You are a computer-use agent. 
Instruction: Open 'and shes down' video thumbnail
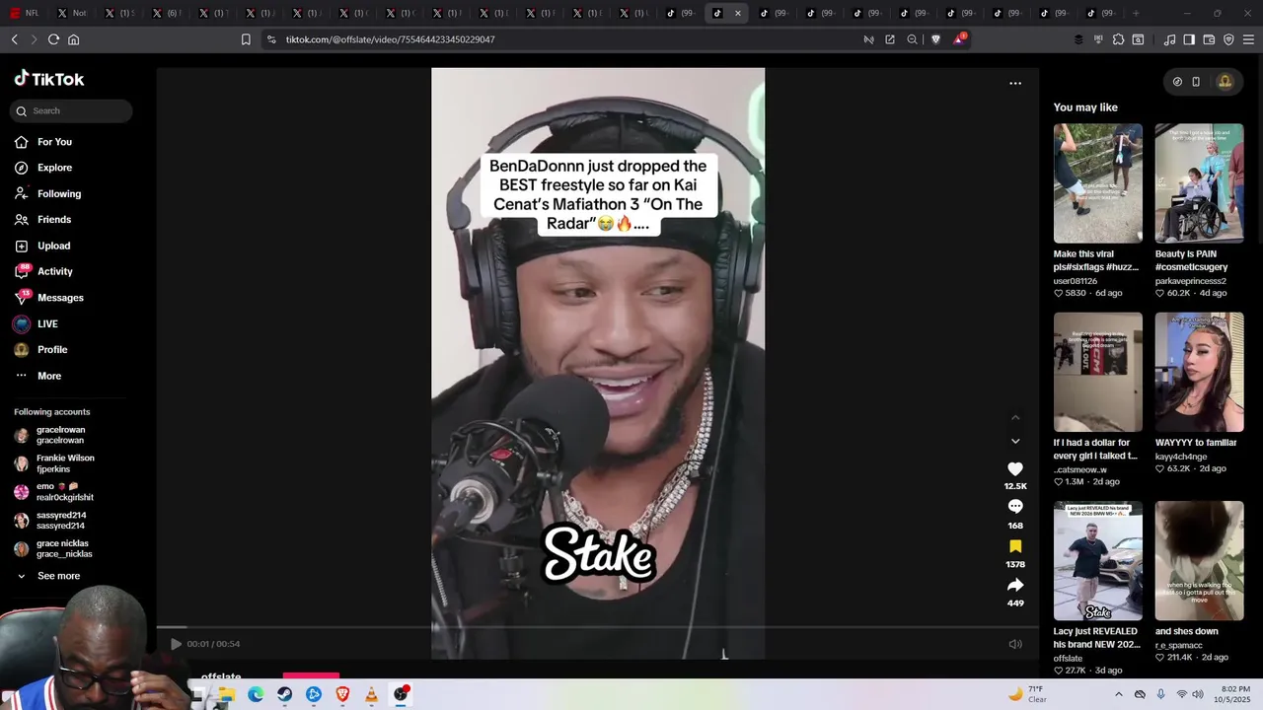pyautogui.click(x=1199, y=561)
